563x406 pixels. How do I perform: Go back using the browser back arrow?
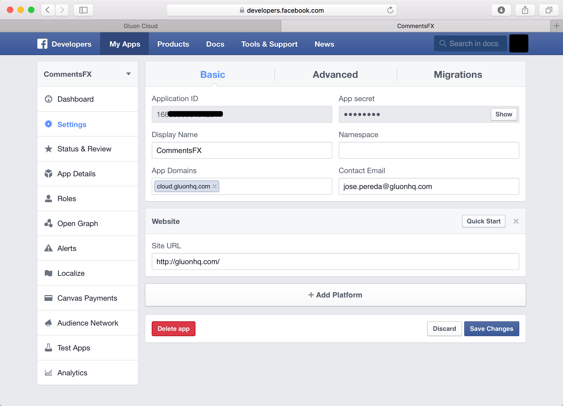point(48,10)
